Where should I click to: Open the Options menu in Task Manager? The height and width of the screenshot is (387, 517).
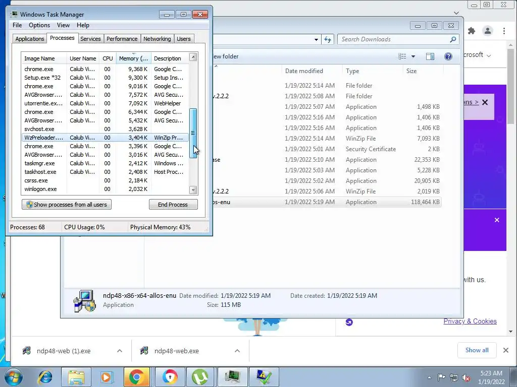tap(39, 25)
